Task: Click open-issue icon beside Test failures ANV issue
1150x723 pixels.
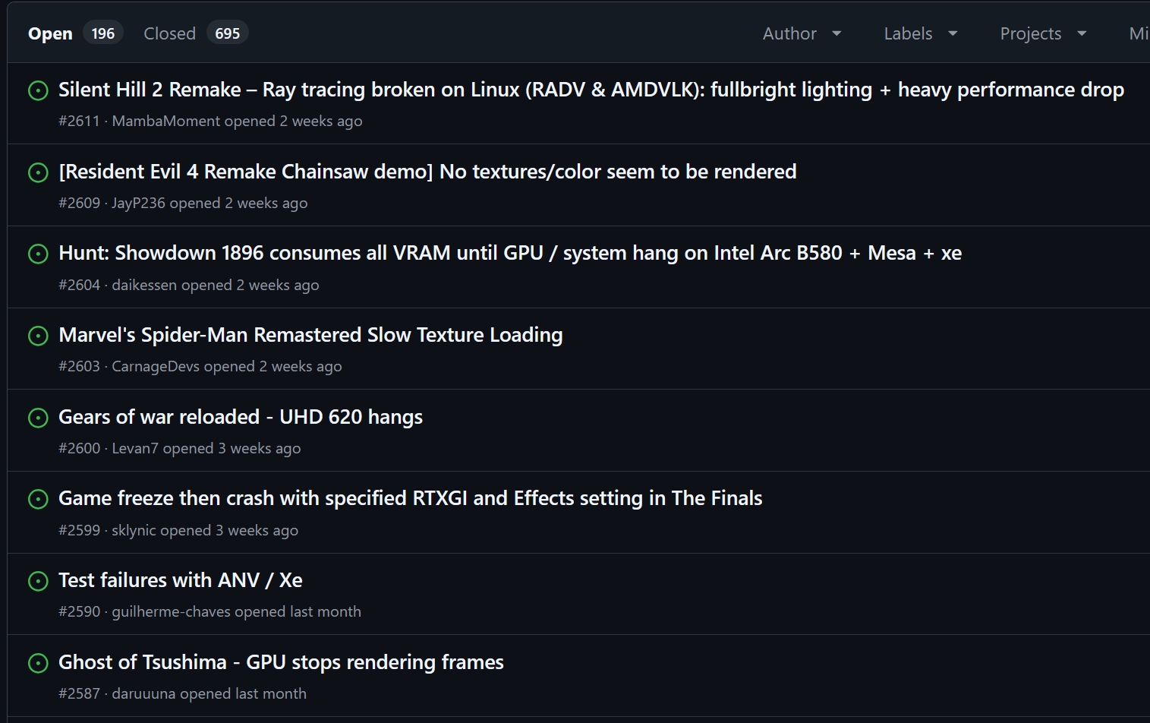Action: 38,581
